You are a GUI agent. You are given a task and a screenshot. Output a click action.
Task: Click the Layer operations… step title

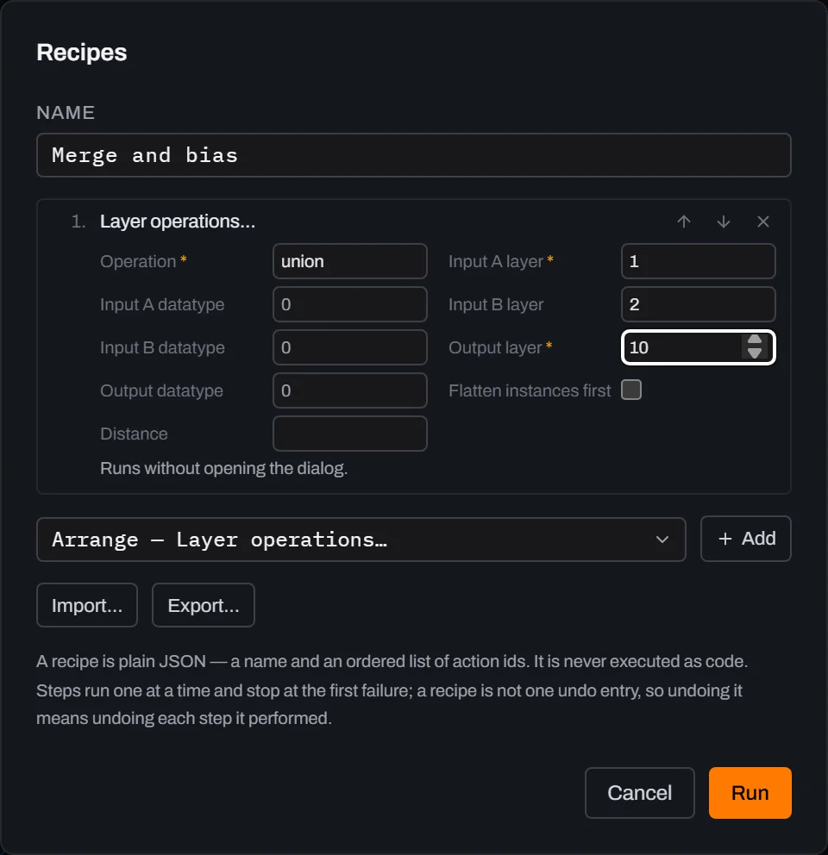(x=178, y=222)
